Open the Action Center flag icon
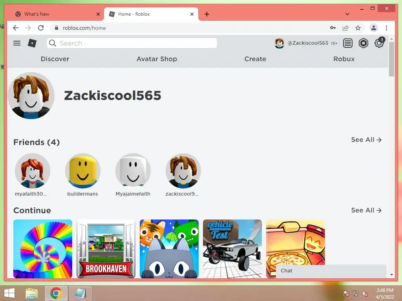Viewport: 402px width, 301px height. (x=346, y=294)
